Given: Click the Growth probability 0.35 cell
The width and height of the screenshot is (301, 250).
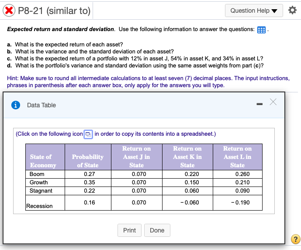Looking at the screenshot, I should pos(89,183).
